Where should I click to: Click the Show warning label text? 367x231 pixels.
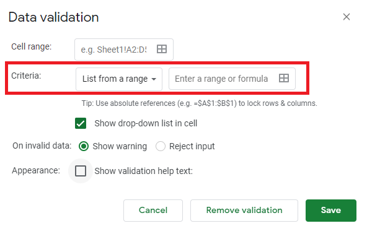pyautogui.click(x=120, y=146)
